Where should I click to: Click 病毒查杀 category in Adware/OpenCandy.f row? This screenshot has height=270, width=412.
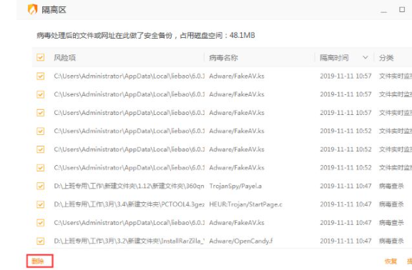[391, 241]
